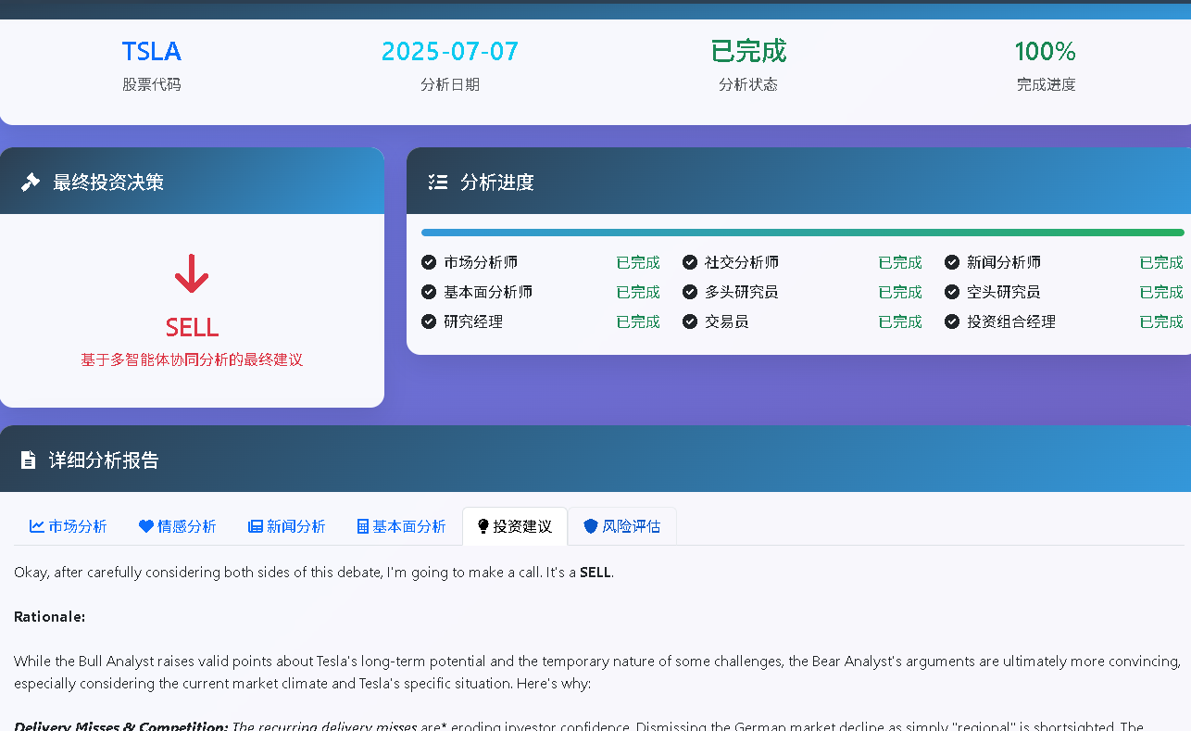Toggle the completion check beside 市场分析师
The width and height of the screenshot is (1191, 731).
[x=428, y=262]
